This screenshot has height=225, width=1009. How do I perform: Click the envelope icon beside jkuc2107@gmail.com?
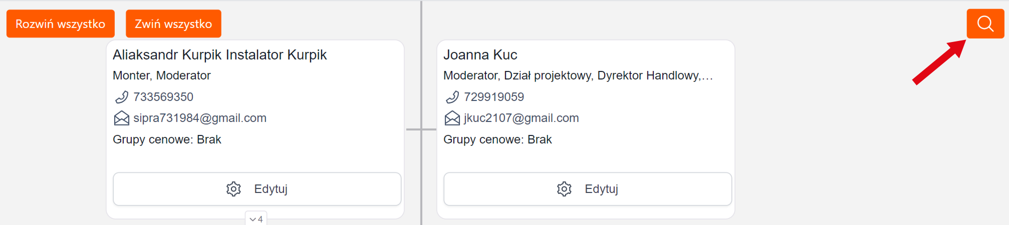(452, 118)
